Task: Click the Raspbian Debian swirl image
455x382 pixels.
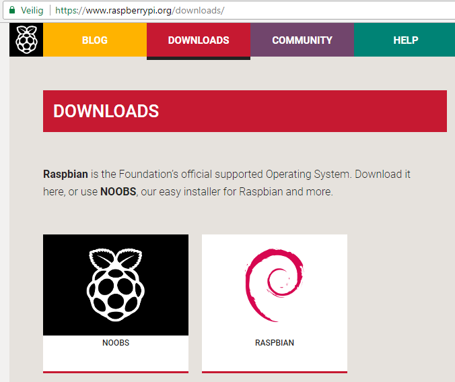Action: (x=275, y=285)
